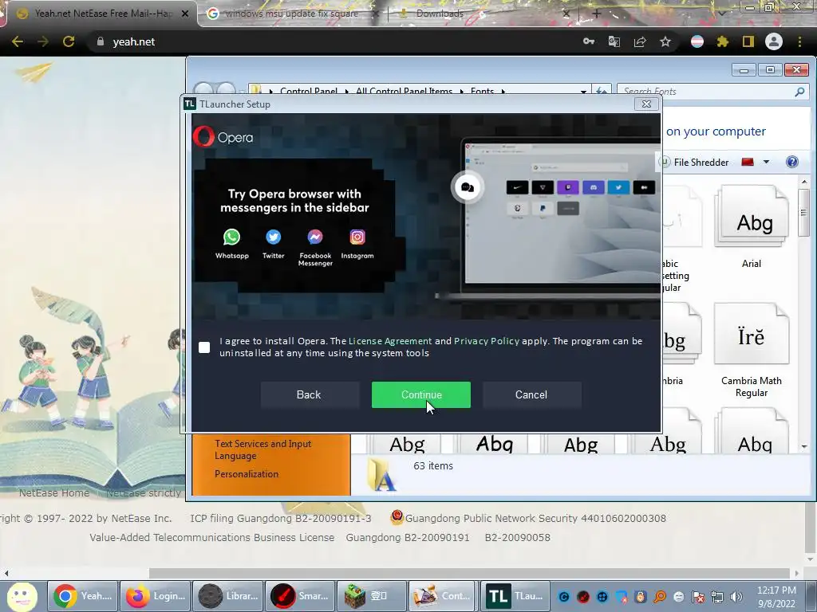Switch to the Librar... taskbar button
This screenshot has height=612, width=817.
tap(228, 596)
